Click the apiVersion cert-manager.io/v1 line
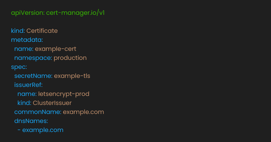This screenshot has width=271, height=142. tap(58, 13)
